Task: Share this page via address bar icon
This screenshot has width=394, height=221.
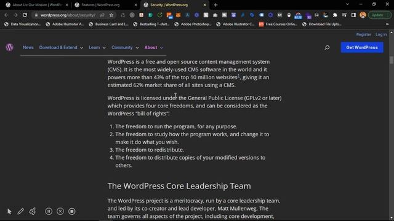Action: tap(102, 15)
